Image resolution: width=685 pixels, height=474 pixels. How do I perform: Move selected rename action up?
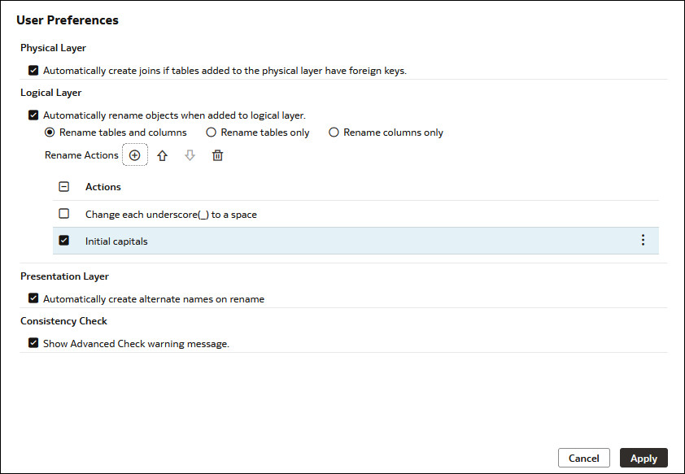(x=163, y=155)
